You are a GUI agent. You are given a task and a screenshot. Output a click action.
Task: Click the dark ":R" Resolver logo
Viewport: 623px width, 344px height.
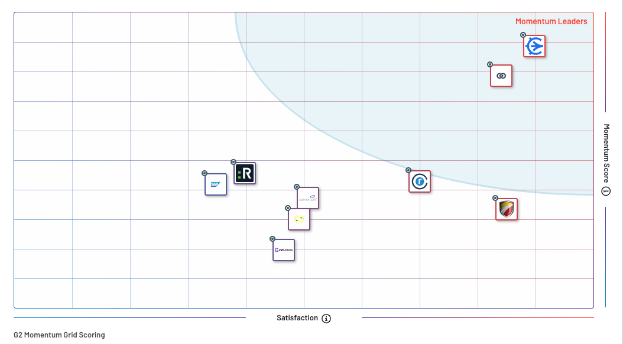tap(245, 173)
